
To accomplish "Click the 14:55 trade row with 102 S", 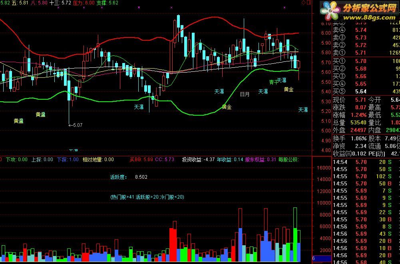I will [366, 176].
